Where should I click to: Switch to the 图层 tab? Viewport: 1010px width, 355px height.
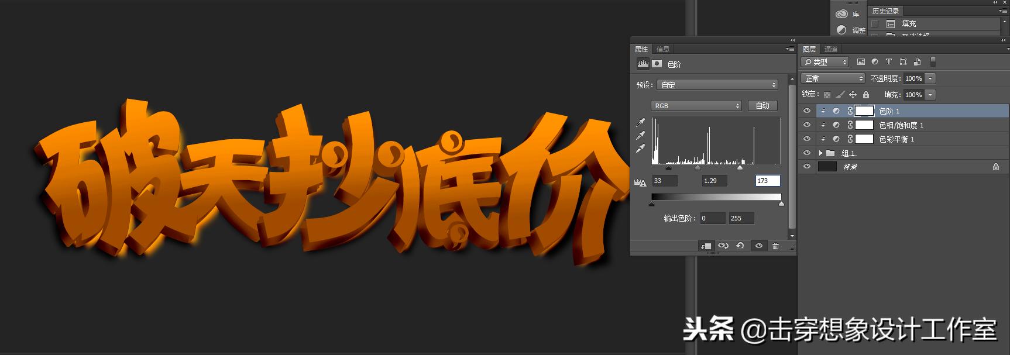(809, 49)
